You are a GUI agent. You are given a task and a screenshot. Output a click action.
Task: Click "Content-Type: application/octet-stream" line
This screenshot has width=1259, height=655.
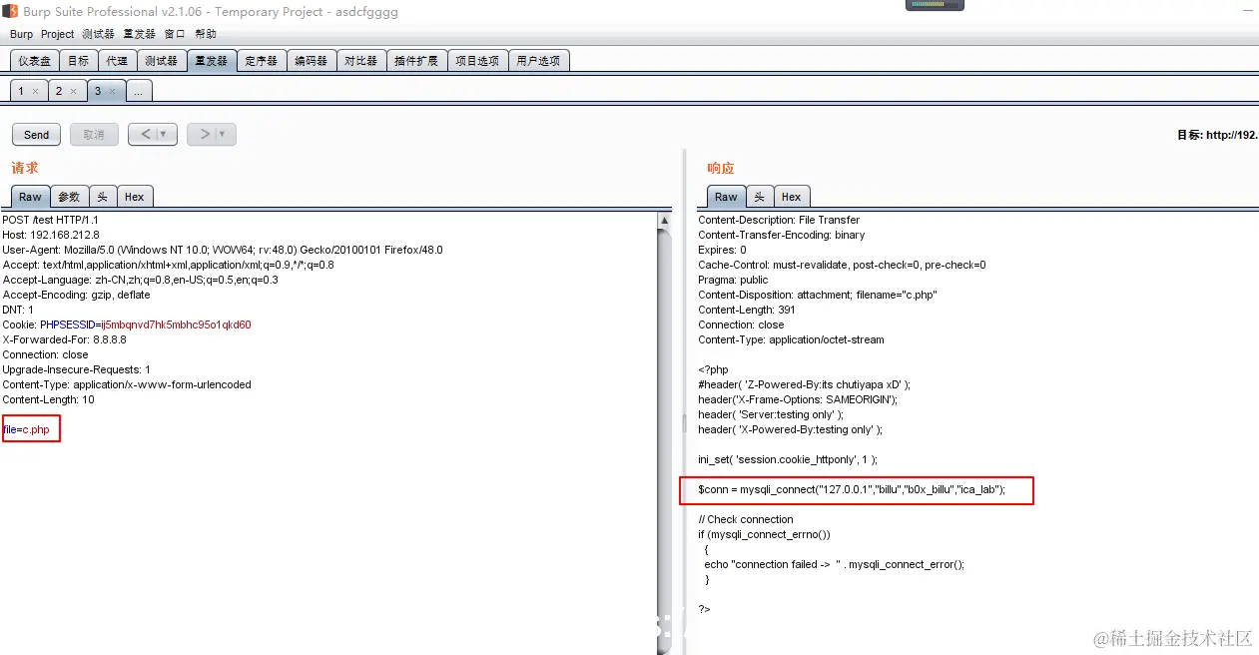click(x=791, y=339)
